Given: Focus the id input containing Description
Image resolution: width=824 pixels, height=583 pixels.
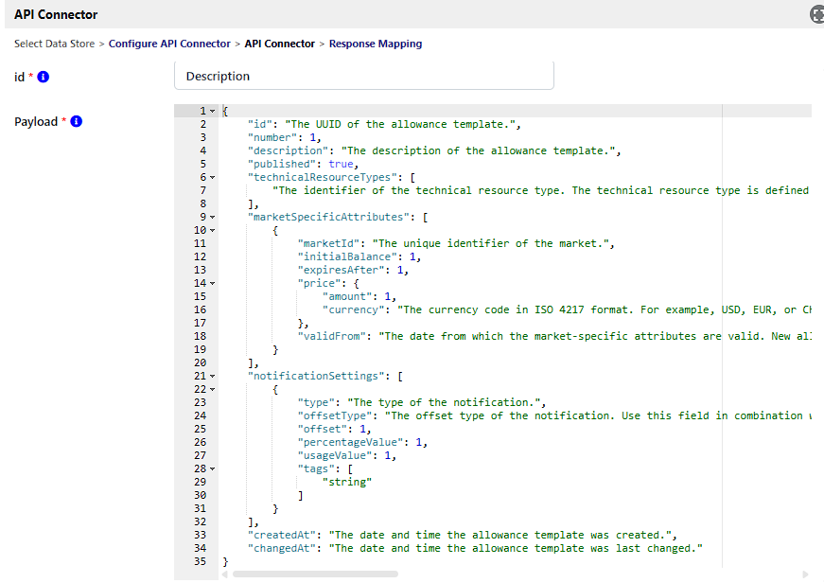Looking at the screenshot, I should coord(364,76).
